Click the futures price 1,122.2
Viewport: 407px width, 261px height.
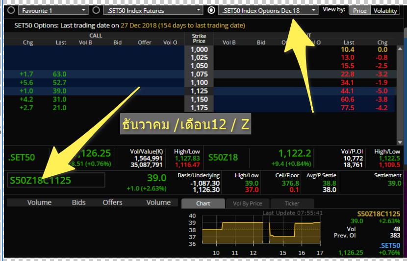click(x=295, y=153)
